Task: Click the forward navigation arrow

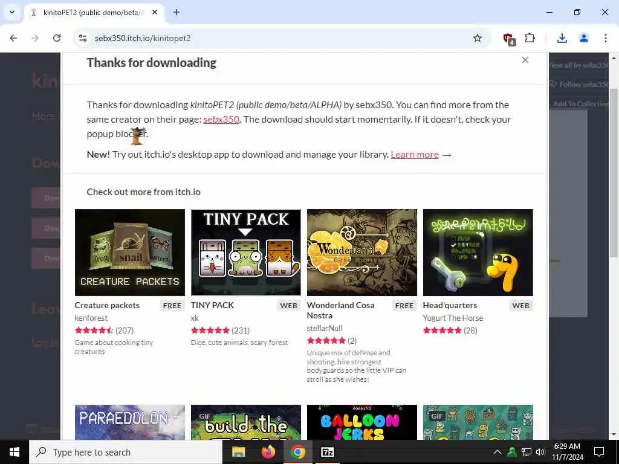Action: coord(35,38)
